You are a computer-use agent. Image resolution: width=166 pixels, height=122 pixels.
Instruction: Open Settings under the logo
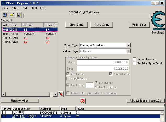pyautogui.click(x=158, y=32)
